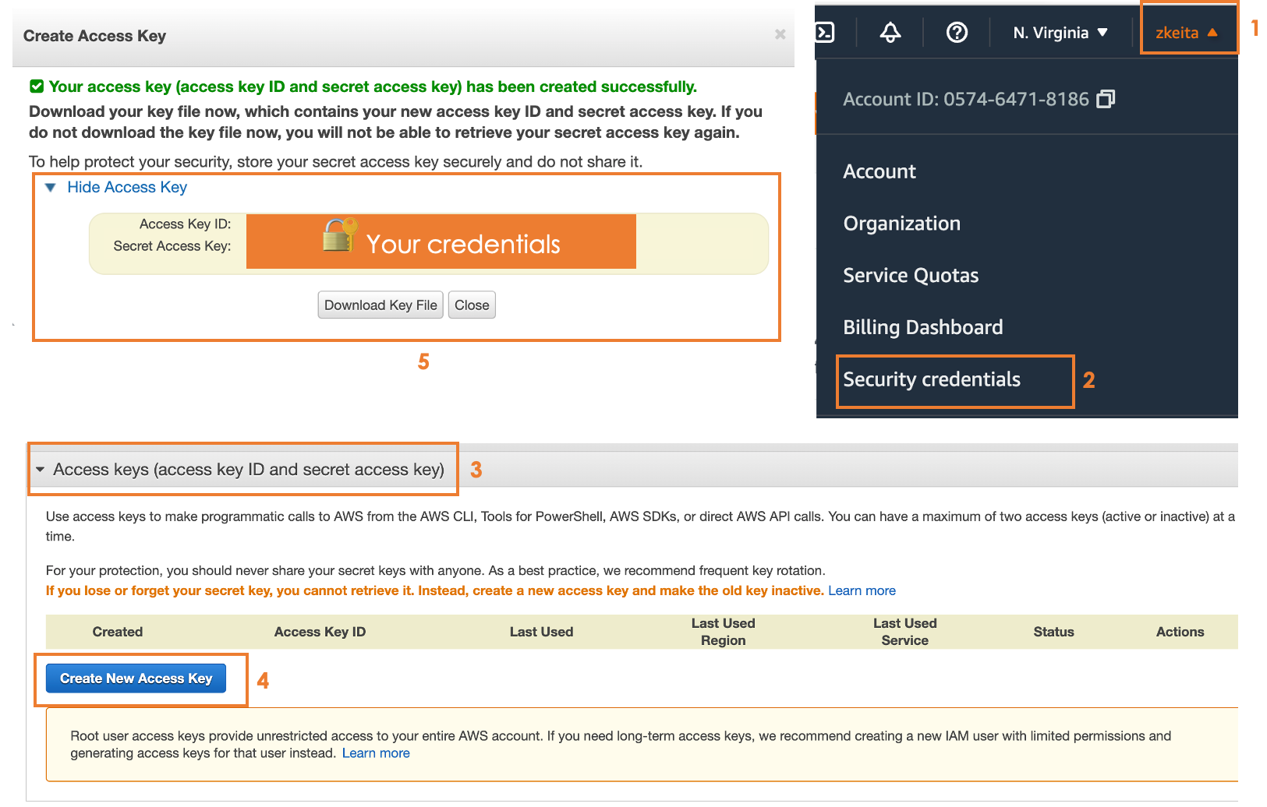Click the notifications bell icon

[x=890, y=32]
